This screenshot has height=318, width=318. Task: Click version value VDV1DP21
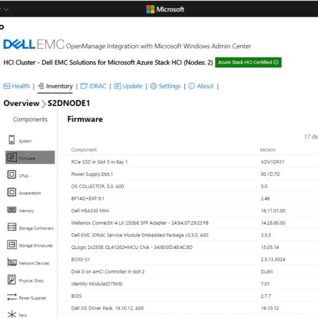point(272,162)
